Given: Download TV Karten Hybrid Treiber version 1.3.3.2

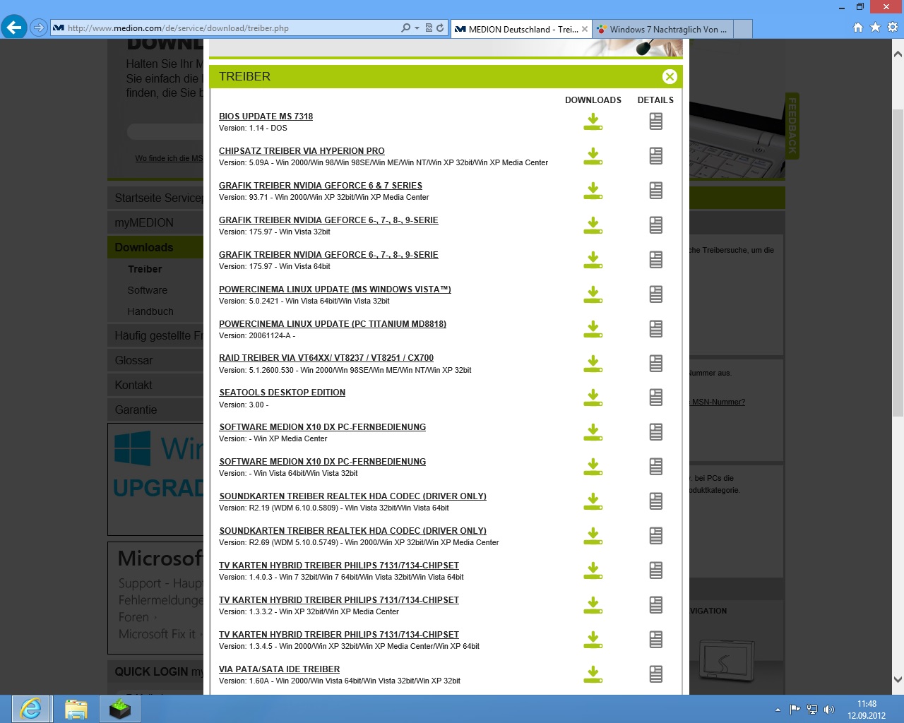Looking at the screenshot, I should 593,606.
